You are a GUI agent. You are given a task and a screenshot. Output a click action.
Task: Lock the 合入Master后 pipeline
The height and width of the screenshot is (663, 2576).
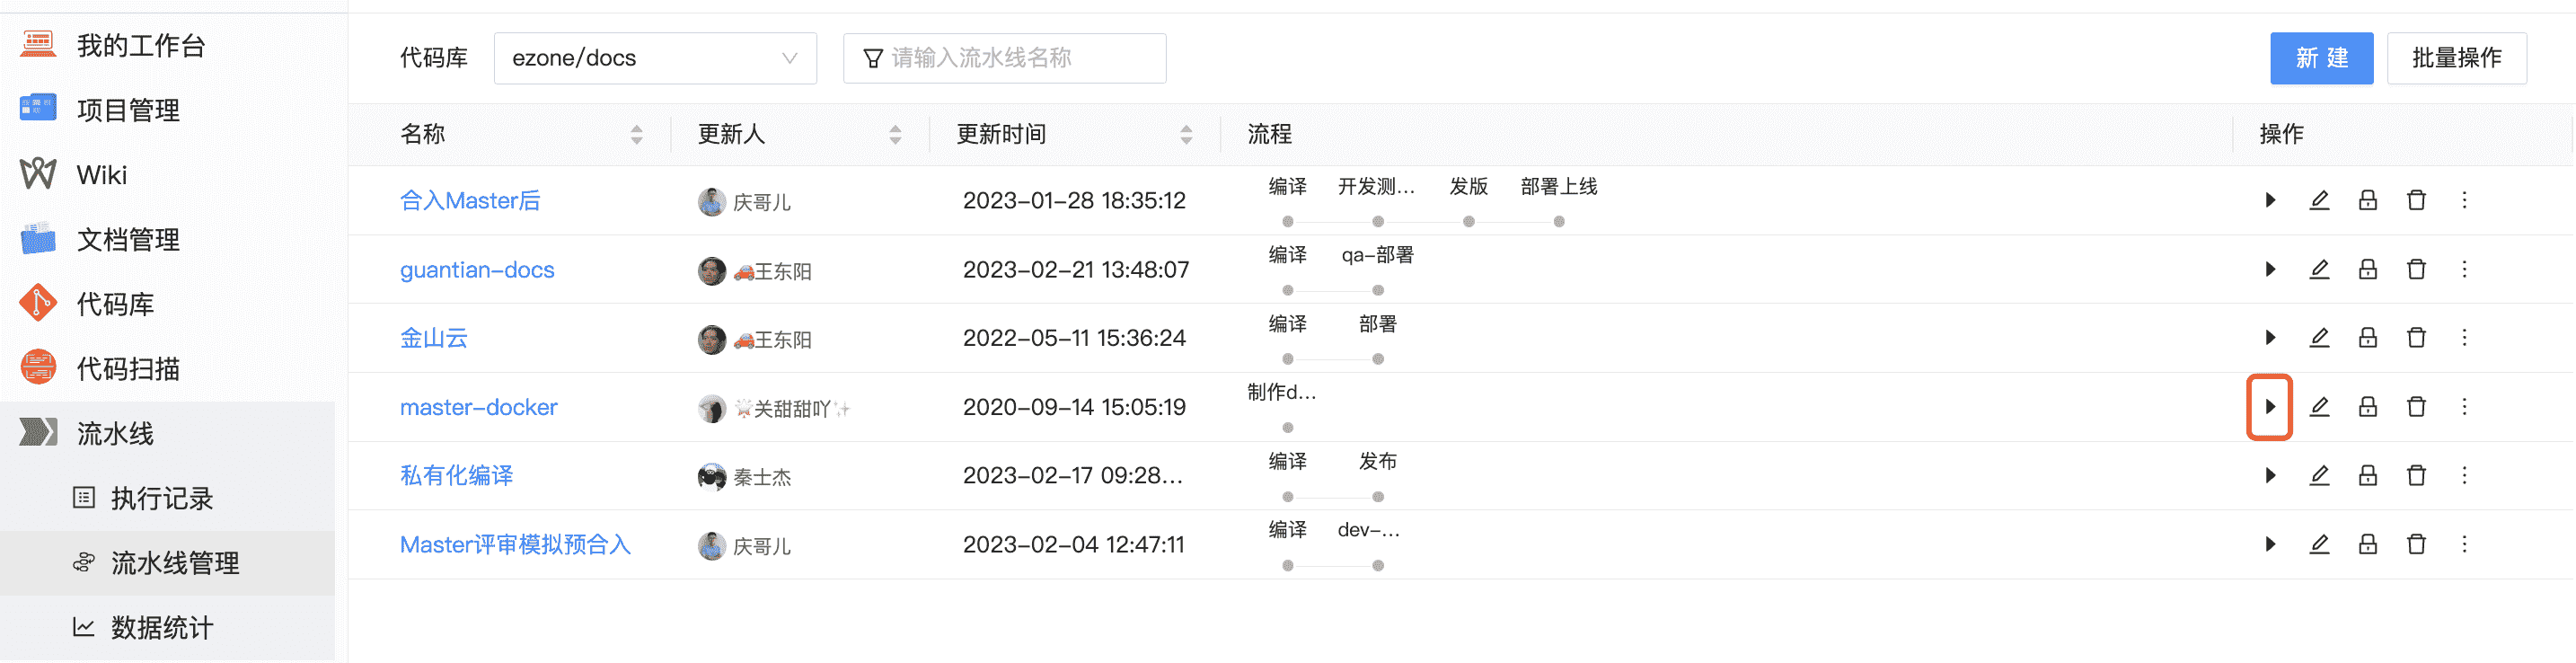tap(2367, 200)
